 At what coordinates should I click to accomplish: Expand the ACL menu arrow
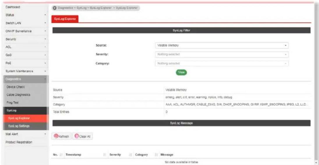click(x=45, y=47)
